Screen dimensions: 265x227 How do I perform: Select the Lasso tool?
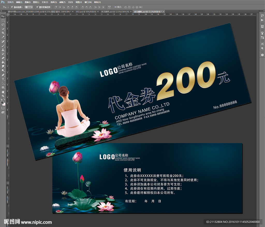click(3, 25)
